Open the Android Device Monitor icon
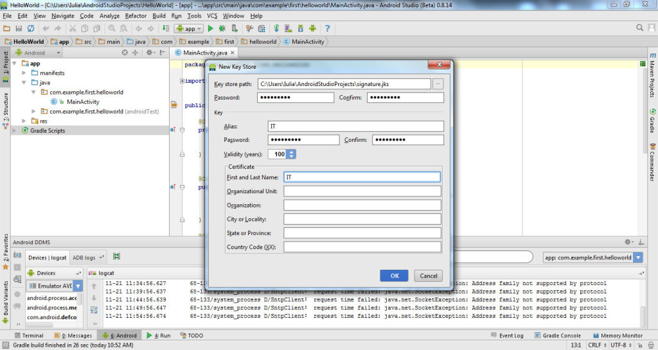Viewport: 658px width, 350px height. pos(313,28)
